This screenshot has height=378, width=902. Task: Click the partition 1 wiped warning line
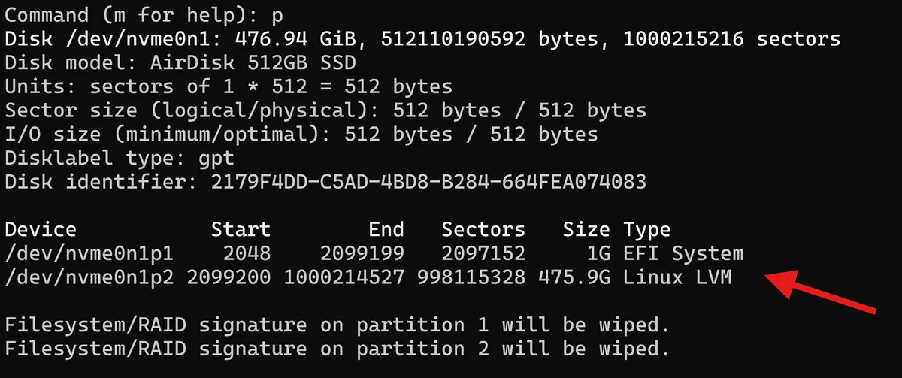(x=337, y=326)
